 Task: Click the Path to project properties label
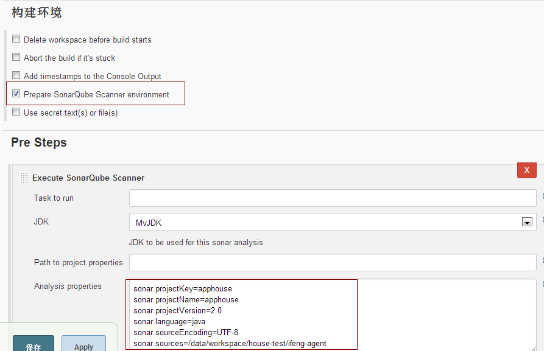click(79, 263)
